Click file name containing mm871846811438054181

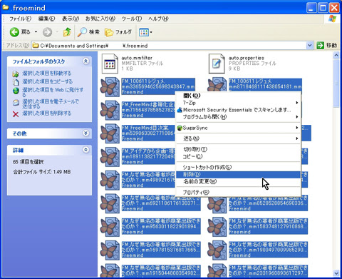pos(265,85)
